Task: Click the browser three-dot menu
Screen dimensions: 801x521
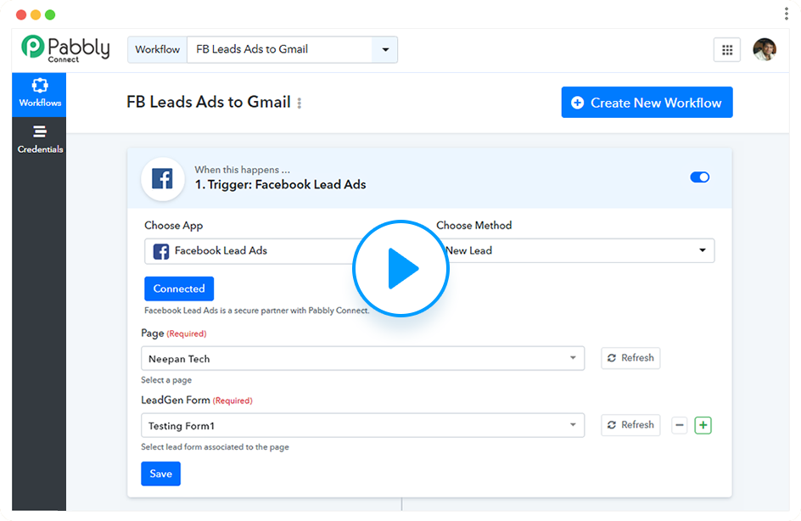Action: tap(787, 14)
